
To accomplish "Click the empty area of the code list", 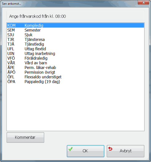I will [75, 107].
